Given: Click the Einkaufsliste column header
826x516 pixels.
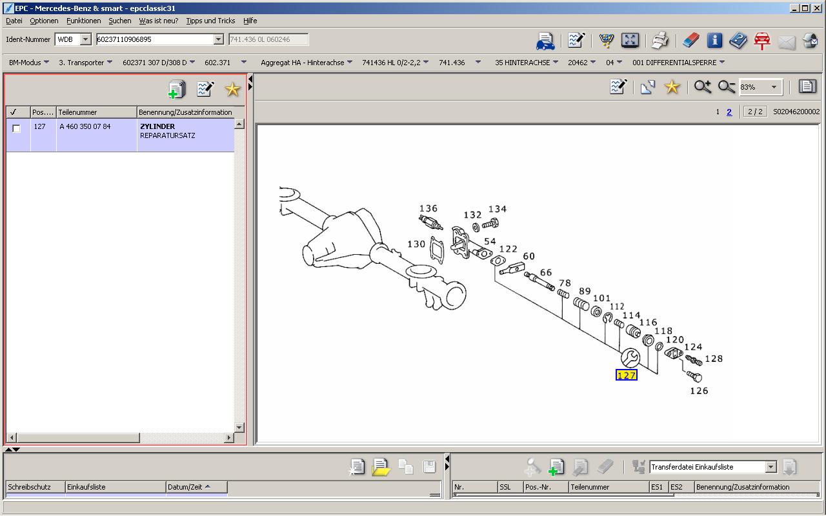Looking at the screenshot, I should click(116, 487).
